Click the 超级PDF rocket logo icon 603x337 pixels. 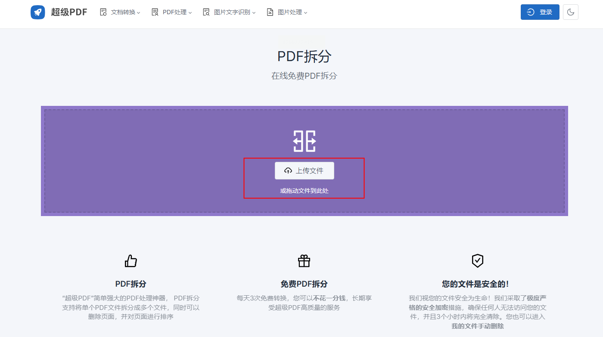coord(38,12)
